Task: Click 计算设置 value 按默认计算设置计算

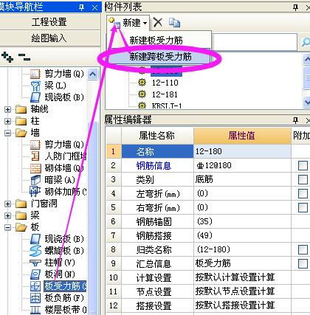Action: [x=242, y=277]
